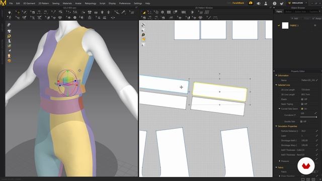Open the Retopology menu
The image size is (322, 181).
point(91,4)
